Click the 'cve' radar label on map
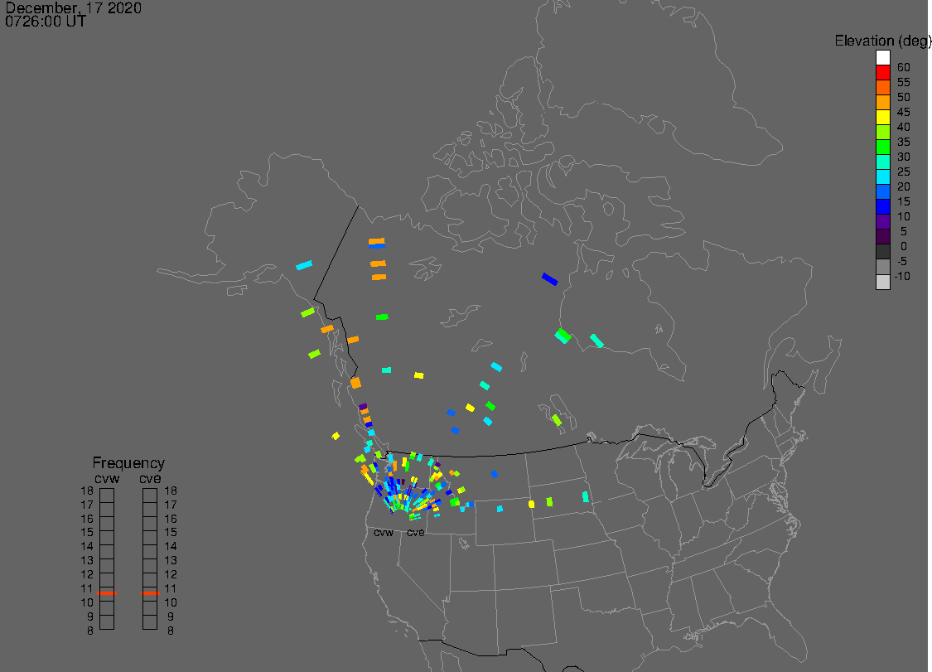932x672 pixels. (416, 533)
